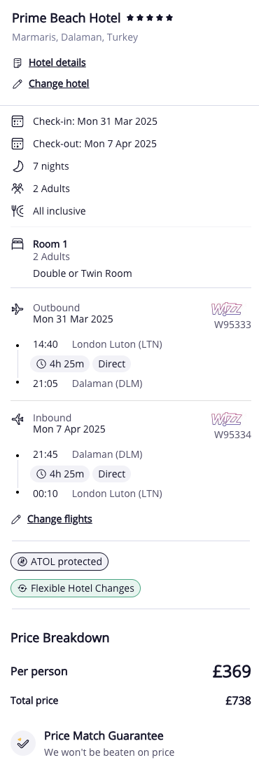The width and height of the screenshot is (259, 767).
Task: Click the Price Match Guarantee checkmark icon
Action: (23, 744)
